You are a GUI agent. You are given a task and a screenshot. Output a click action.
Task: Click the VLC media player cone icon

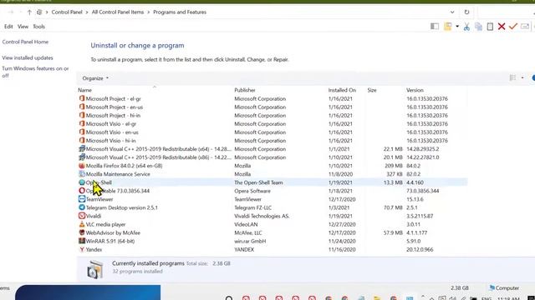pyautogui.click(x=82, y=224)
